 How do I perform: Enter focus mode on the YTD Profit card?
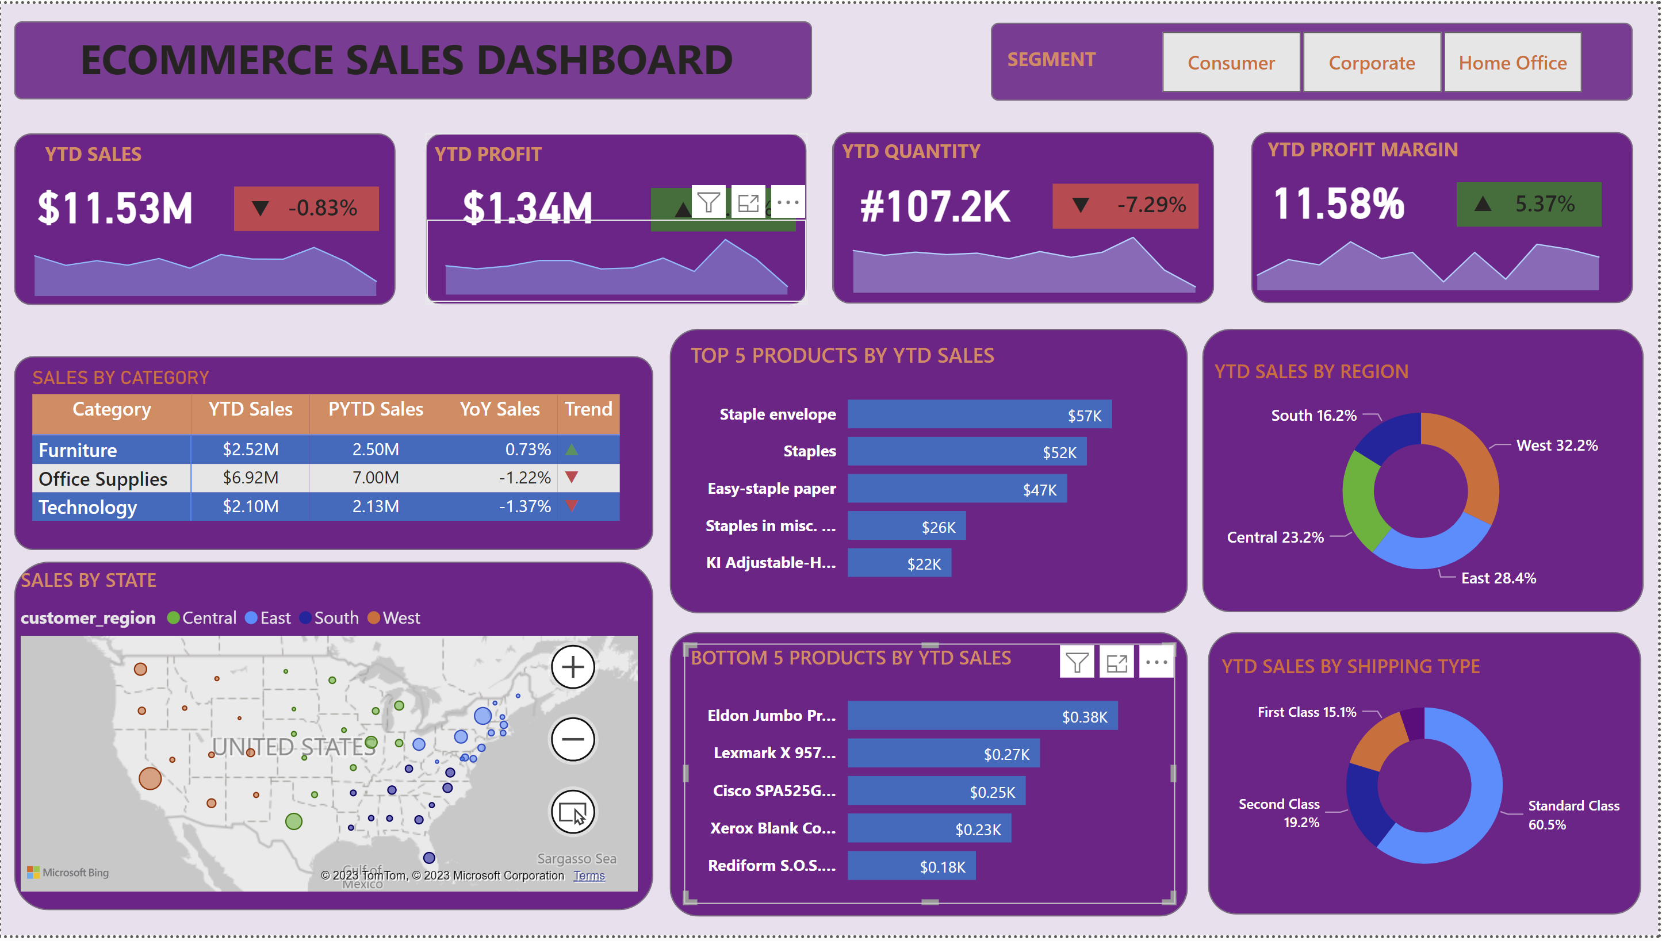point(749,202)
